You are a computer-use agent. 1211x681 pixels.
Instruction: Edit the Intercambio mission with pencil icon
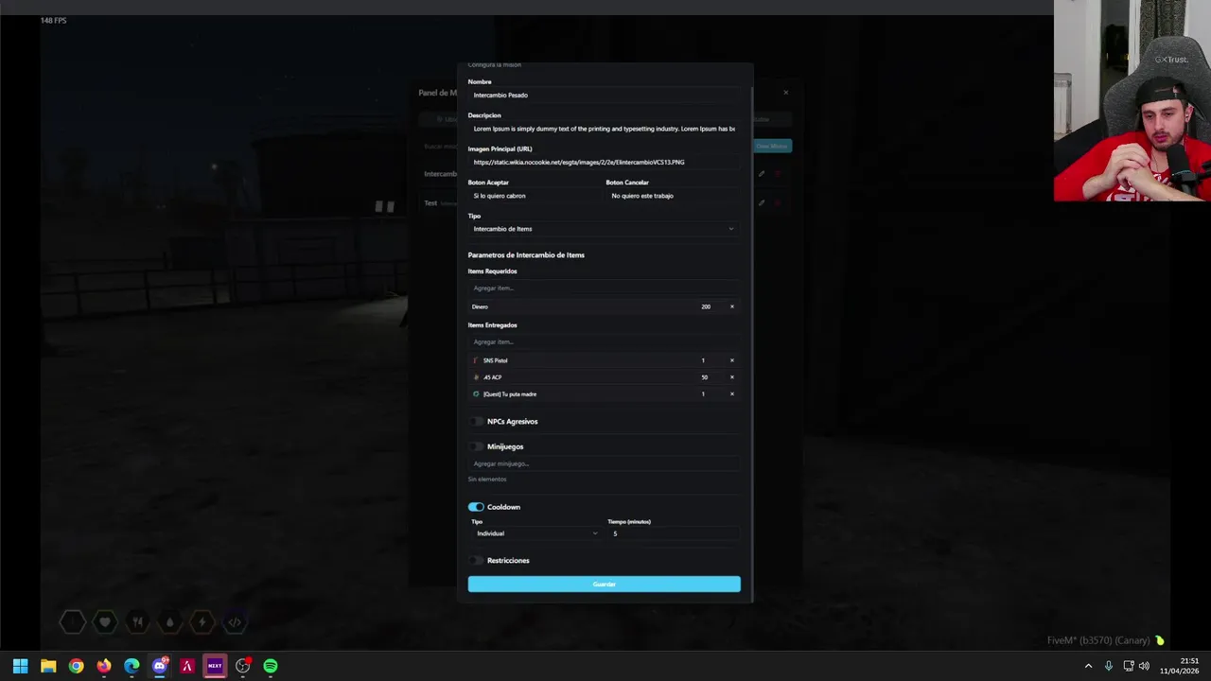click(x=762, y=174)
